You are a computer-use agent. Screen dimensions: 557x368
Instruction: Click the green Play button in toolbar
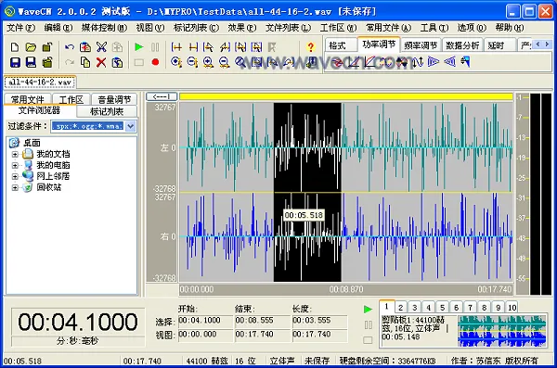point(139,47)
